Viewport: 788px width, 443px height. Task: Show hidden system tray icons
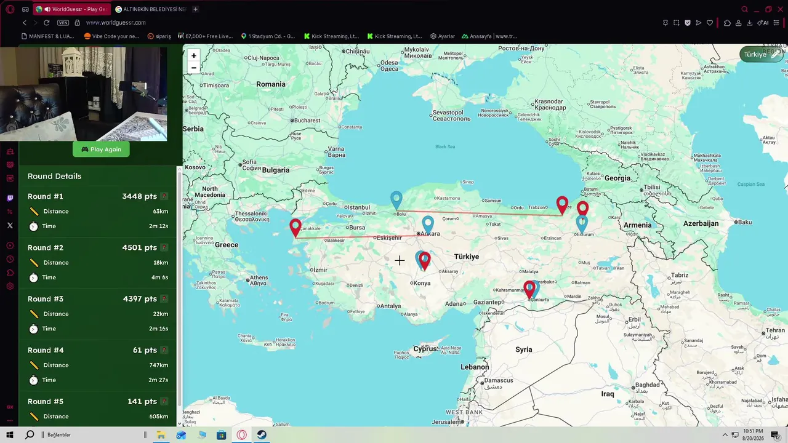pos(725,434)
